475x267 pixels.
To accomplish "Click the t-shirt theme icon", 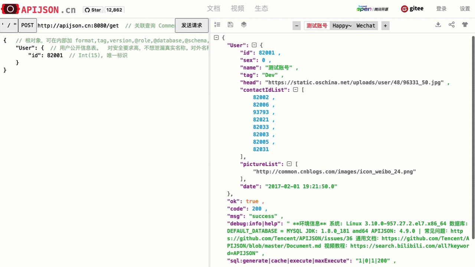I will [465, 24].
